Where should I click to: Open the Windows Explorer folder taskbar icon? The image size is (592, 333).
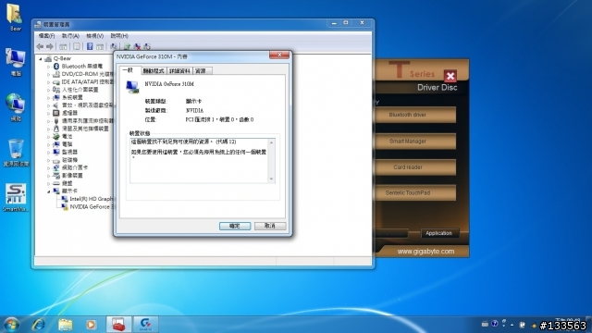65,325
